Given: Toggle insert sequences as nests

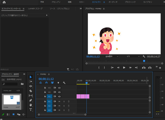Looking at the screenshot, I should [40, 83].
